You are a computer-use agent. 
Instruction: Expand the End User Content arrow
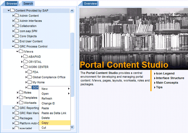coord(13,41)
